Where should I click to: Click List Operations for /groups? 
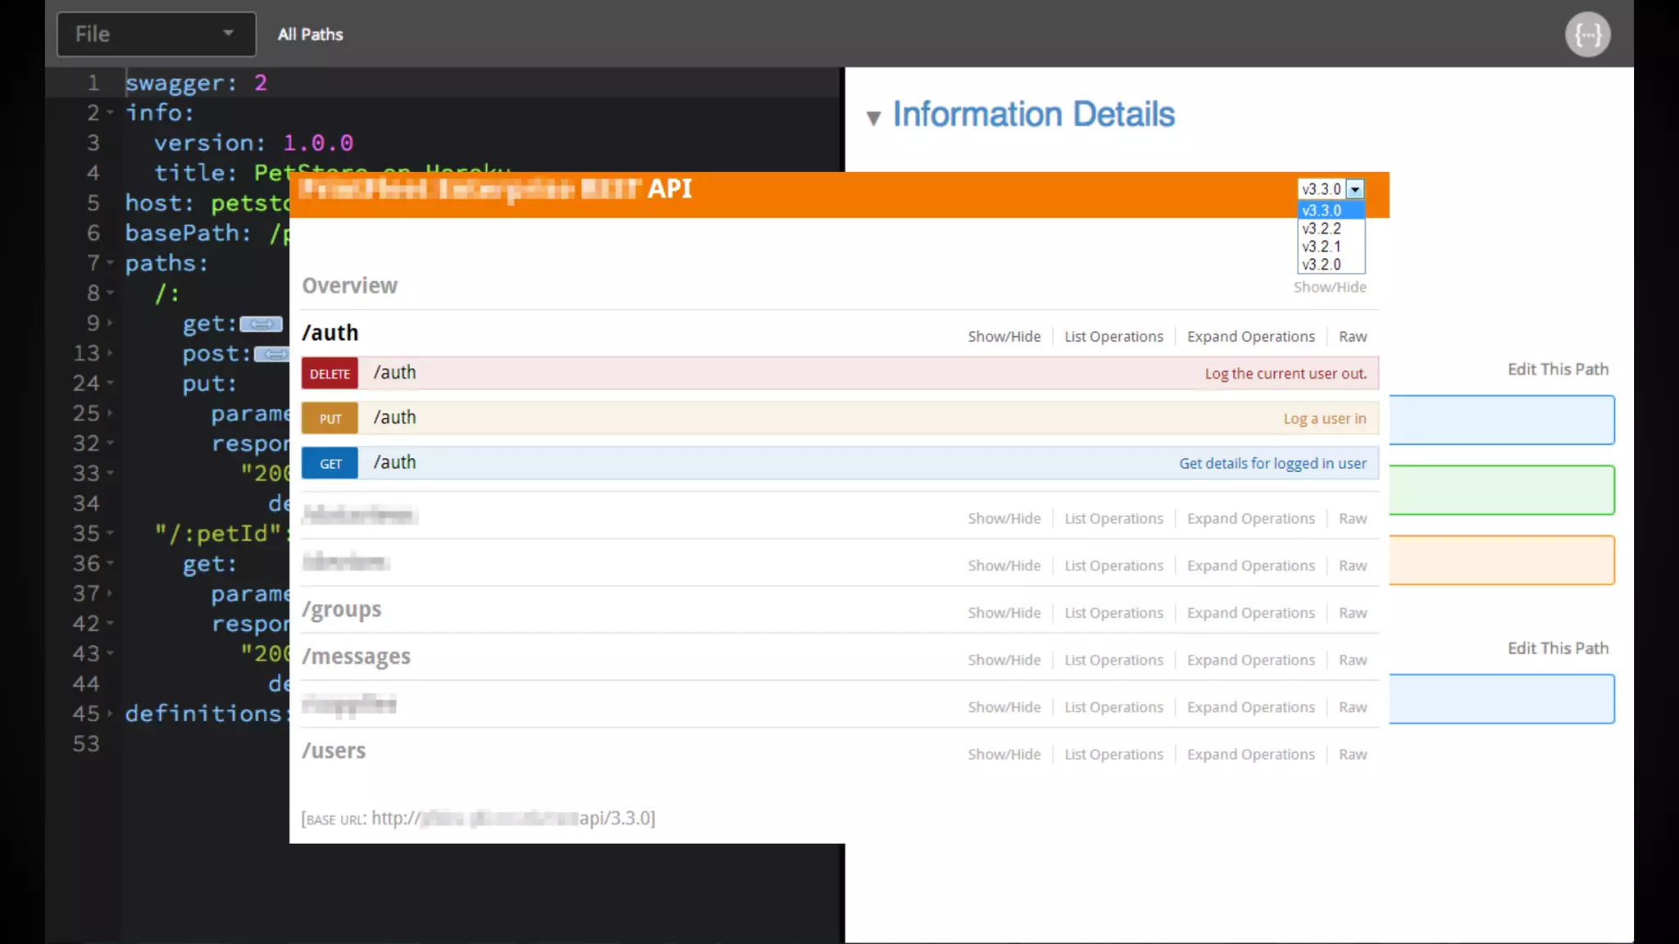[1113, 613]
